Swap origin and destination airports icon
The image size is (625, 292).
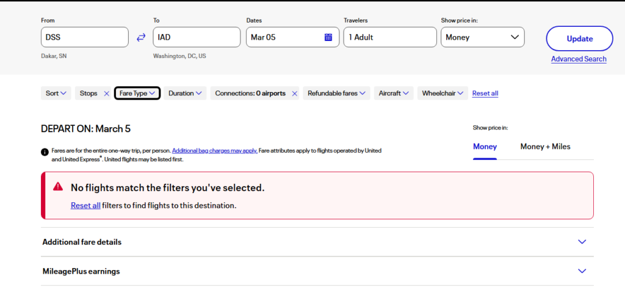coord(141,37)
